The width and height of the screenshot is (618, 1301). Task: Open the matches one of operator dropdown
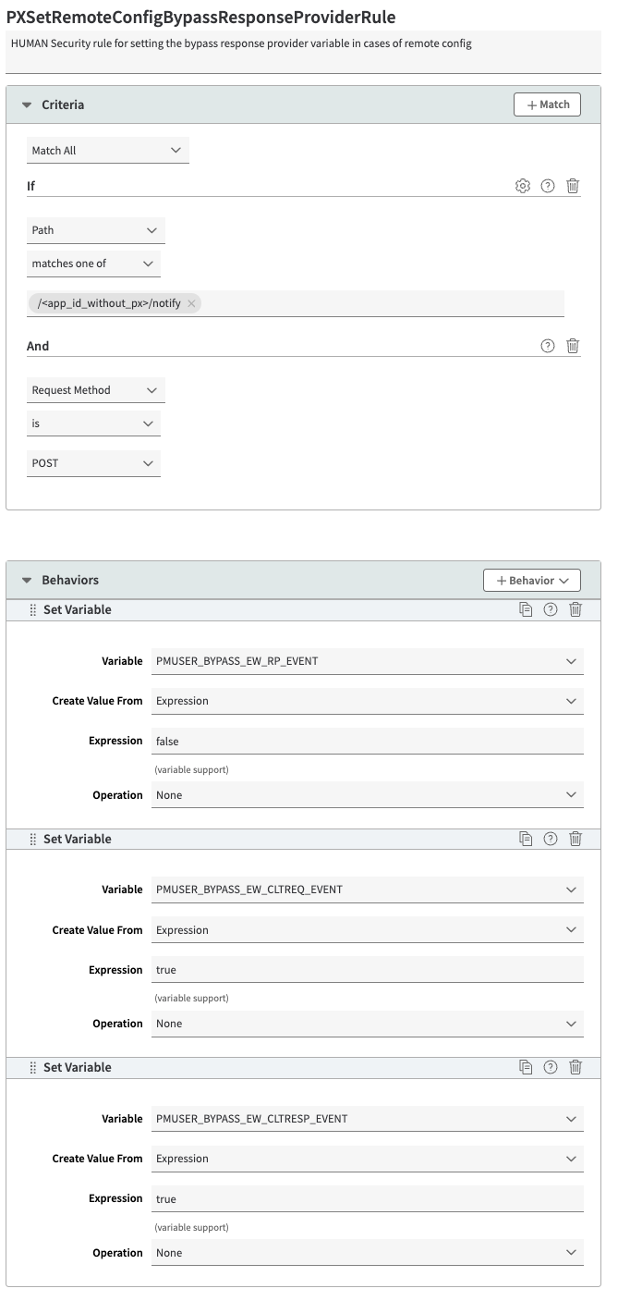pyautogui.click(x=93, y=264)
